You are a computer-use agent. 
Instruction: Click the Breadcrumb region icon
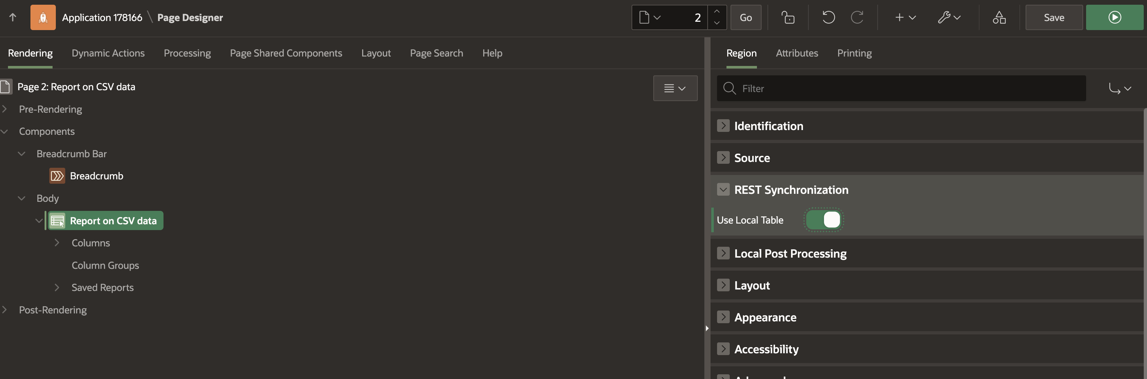(x=57, y=176)
